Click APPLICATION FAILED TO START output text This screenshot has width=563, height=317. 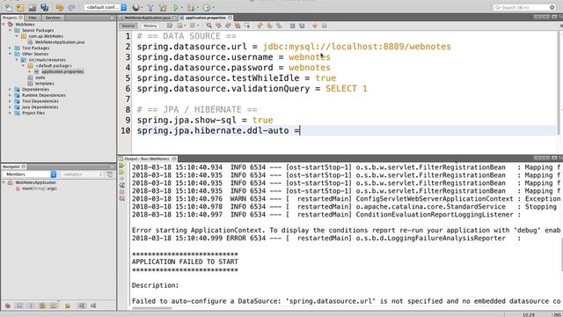pos(185,262)
